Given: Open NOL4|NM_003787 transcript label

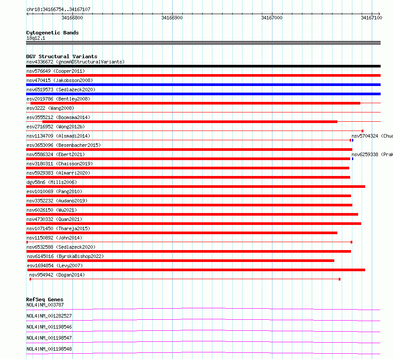Looking at the screenshot, I should [x=45, y=305].
